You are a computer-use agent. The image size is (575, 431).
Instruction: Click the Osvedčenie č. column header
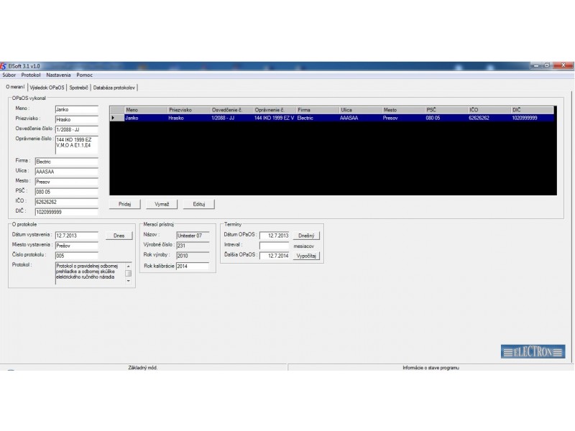pyautogui.click(x=231, y=110)
